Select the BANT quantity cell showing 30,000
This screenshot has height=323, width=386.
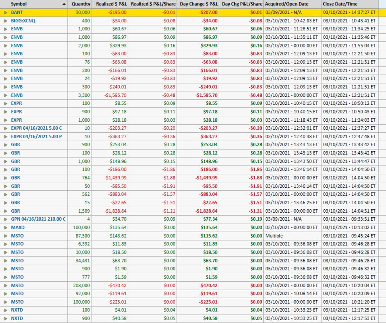(83, 13)
